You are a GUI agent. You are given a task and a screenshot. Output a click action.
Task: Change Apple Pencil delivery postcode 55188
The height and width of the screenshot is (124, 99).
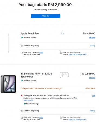point(41,52)
